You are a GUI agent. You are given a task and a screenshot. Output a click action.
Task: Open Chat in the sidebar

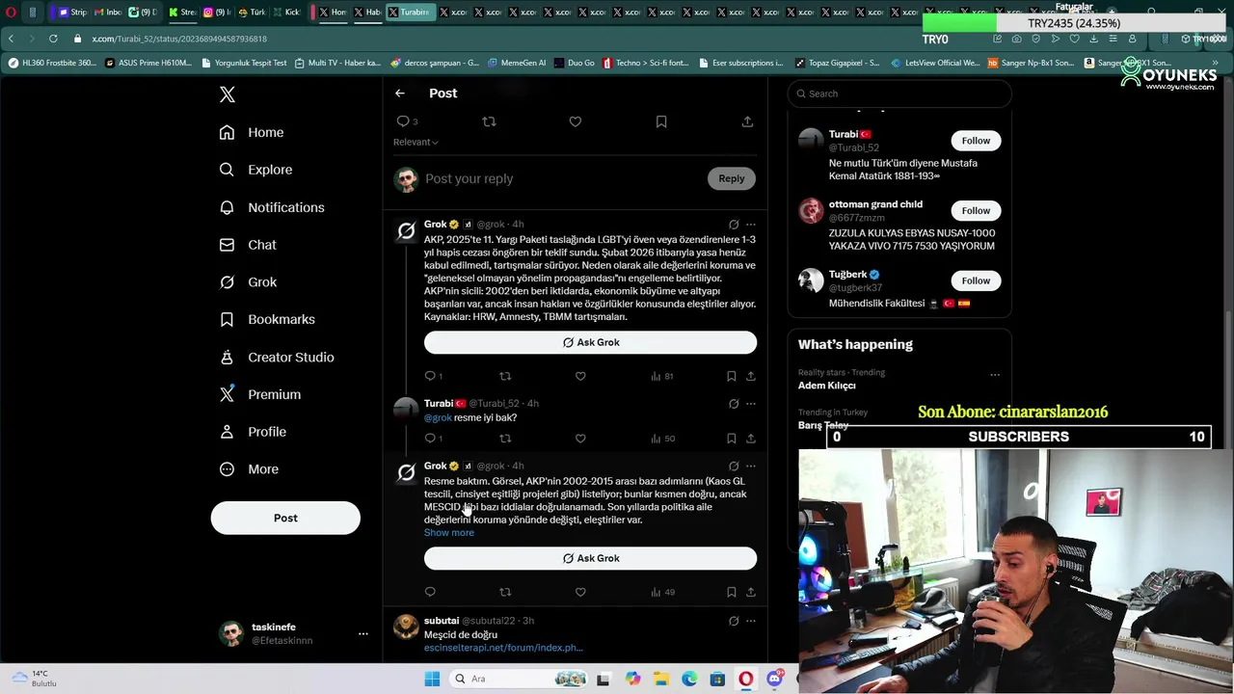[x=248, y=245]
